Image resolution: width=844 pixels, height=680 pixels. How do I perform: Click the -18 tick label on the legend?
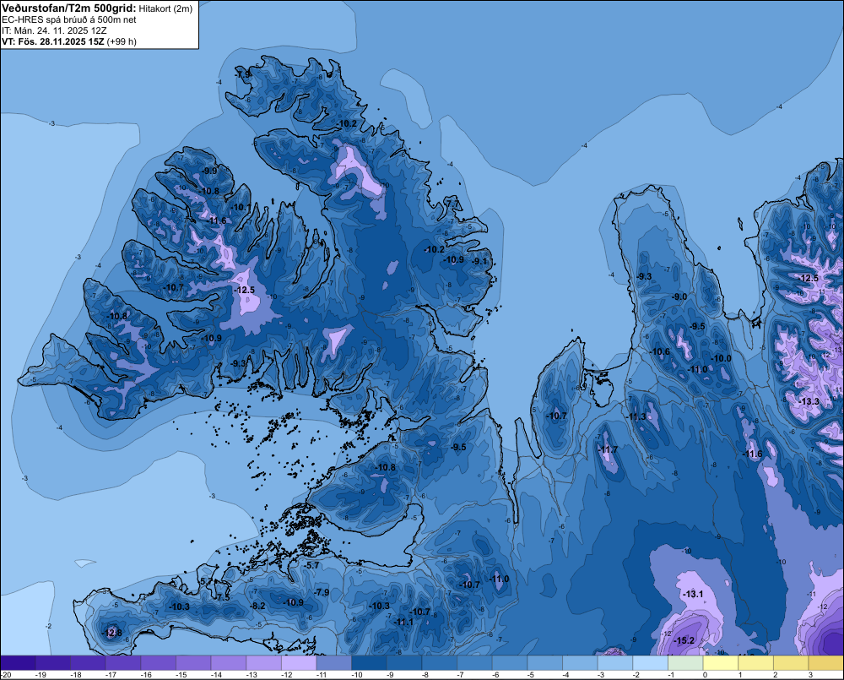pyautogui.click(x=76, y=675)
